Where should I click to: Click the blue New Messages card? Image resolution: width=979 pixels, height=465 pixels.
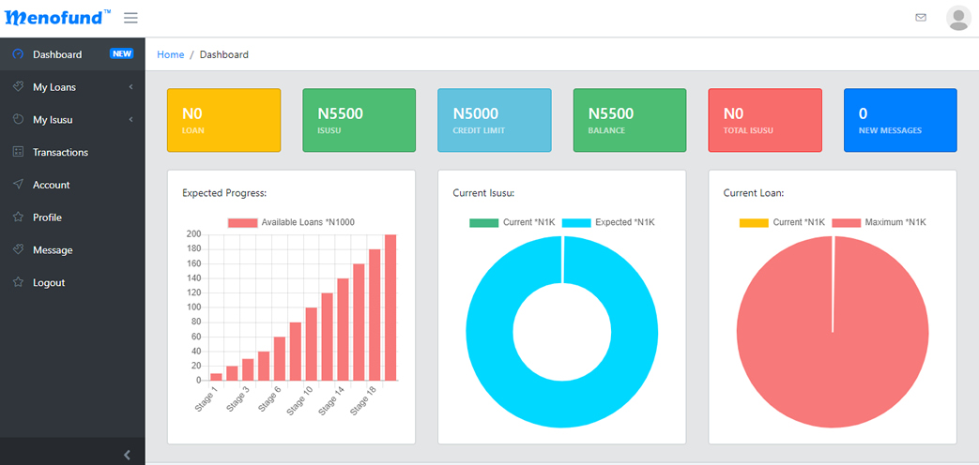tap(899, 120)
